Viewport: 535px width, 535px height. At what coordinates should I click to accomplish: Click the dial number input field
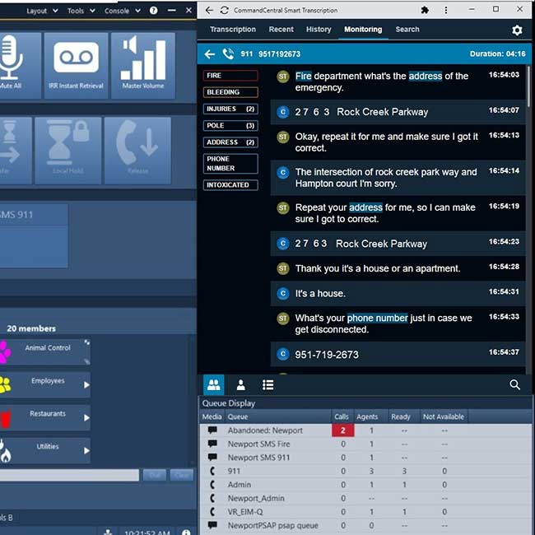[x=69, y=475]
